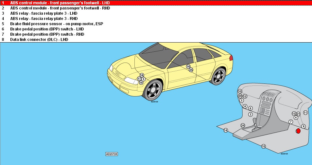
Task: Select ABS control module LHD list item
Action: pyautogui.click(x=60, y=3)
